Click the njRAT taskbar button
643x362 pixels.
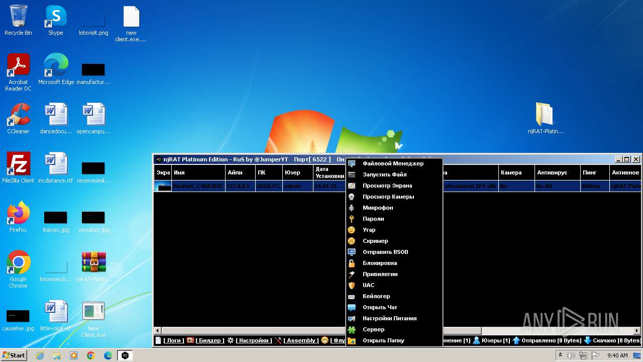tap(125, 355)
